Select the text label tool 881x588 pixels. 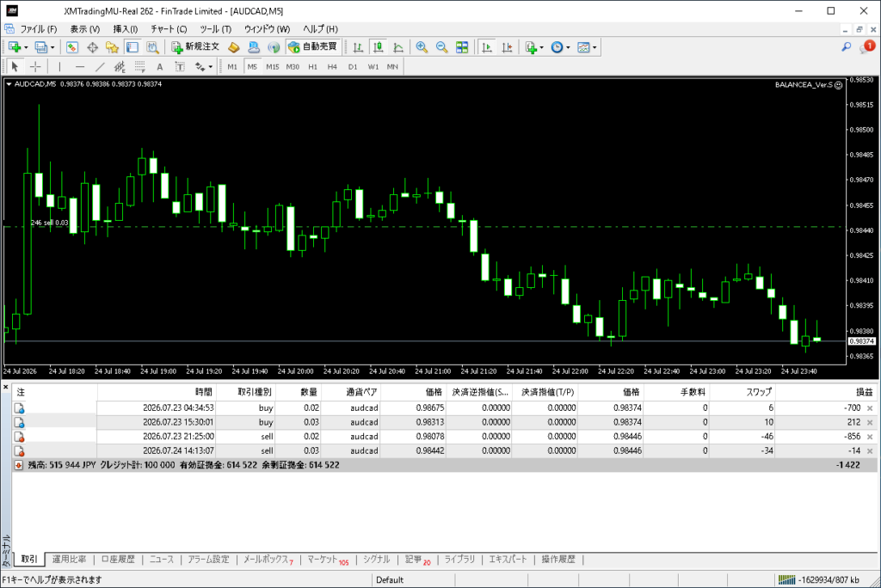[x=159, y=67]
